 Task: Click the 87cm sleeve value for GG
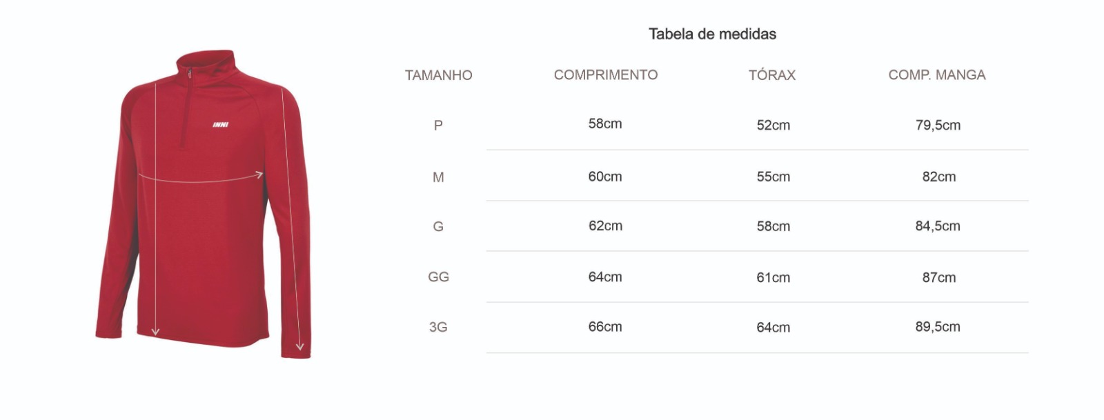point(938,277)
